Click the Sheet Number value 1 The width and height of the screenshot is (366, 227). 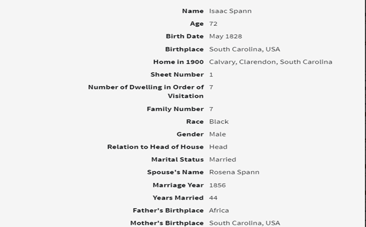[211, 74]
